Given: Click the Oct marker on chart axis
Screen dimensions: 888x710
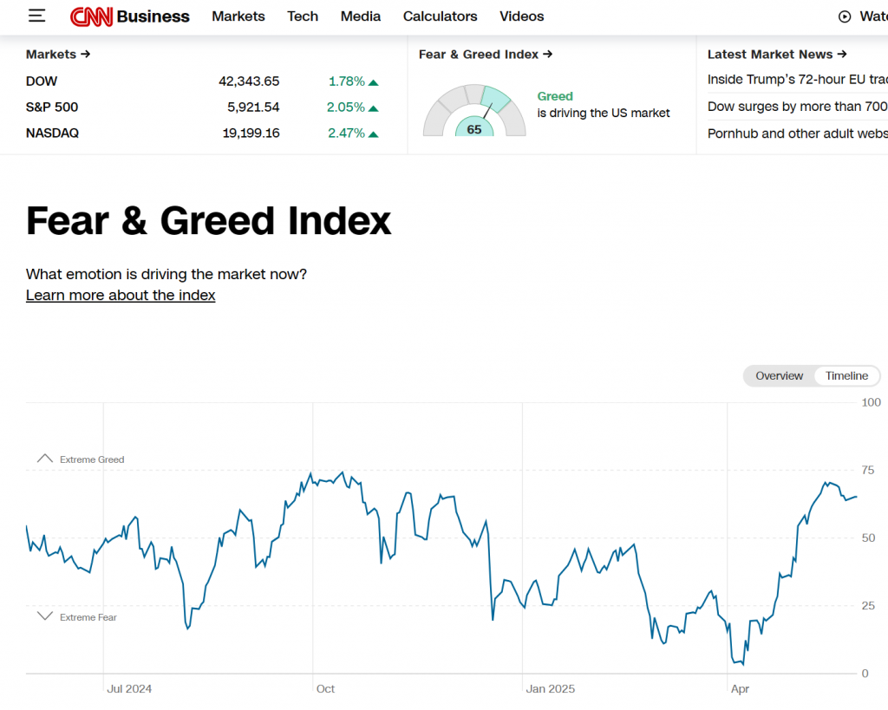Looking at the screenshot, I should 325,689.
